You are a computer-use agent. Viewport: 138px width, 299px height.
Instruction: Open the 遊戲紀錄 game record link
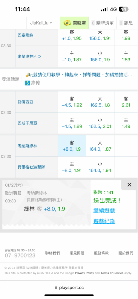pyautogui.click(x=104, y=221)
